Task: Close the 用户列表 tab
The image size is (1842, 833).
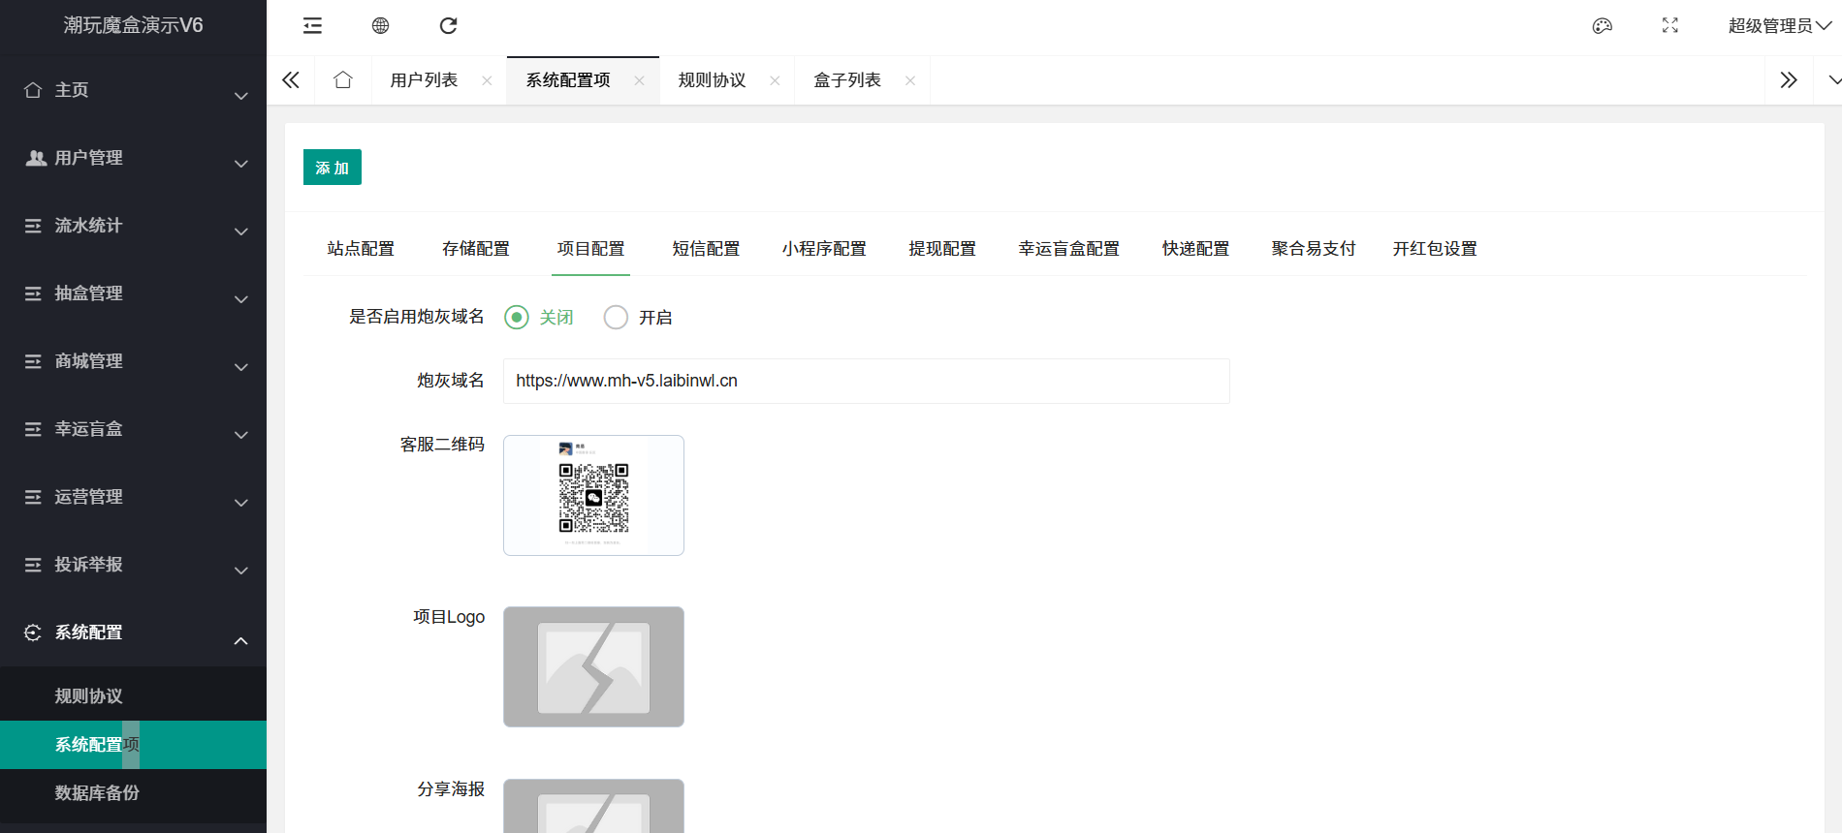Action: pyautogui.click(x=487, y=80)
